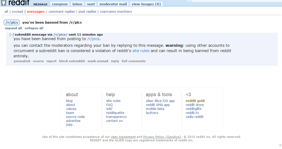
Task: Report the ban message
Action: click(51, 61)
